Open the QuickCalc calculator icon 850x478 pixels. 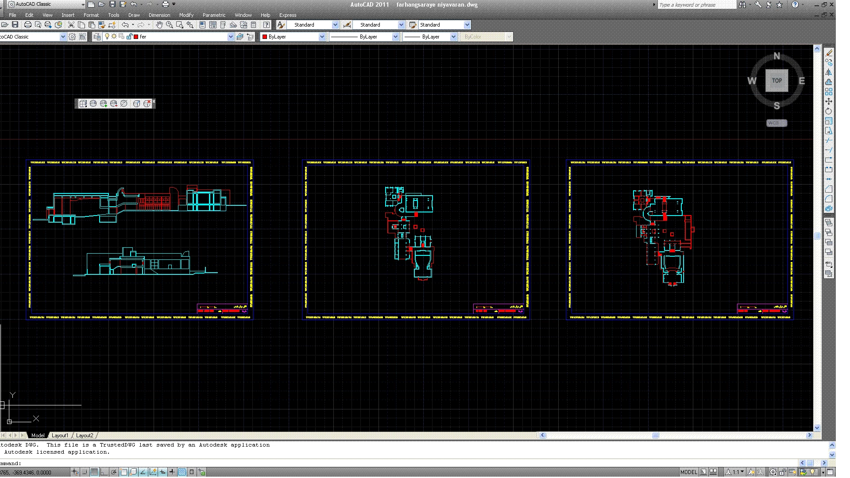coord(254,25)
